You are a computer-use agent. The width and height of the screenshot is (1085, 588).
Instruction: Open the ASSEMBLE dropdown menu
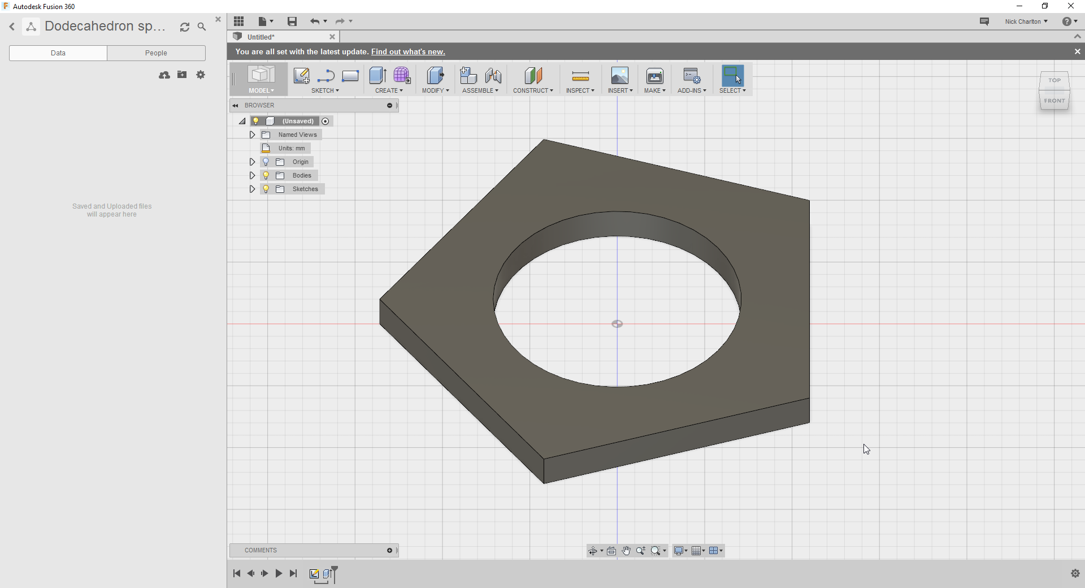pos(480,90)
